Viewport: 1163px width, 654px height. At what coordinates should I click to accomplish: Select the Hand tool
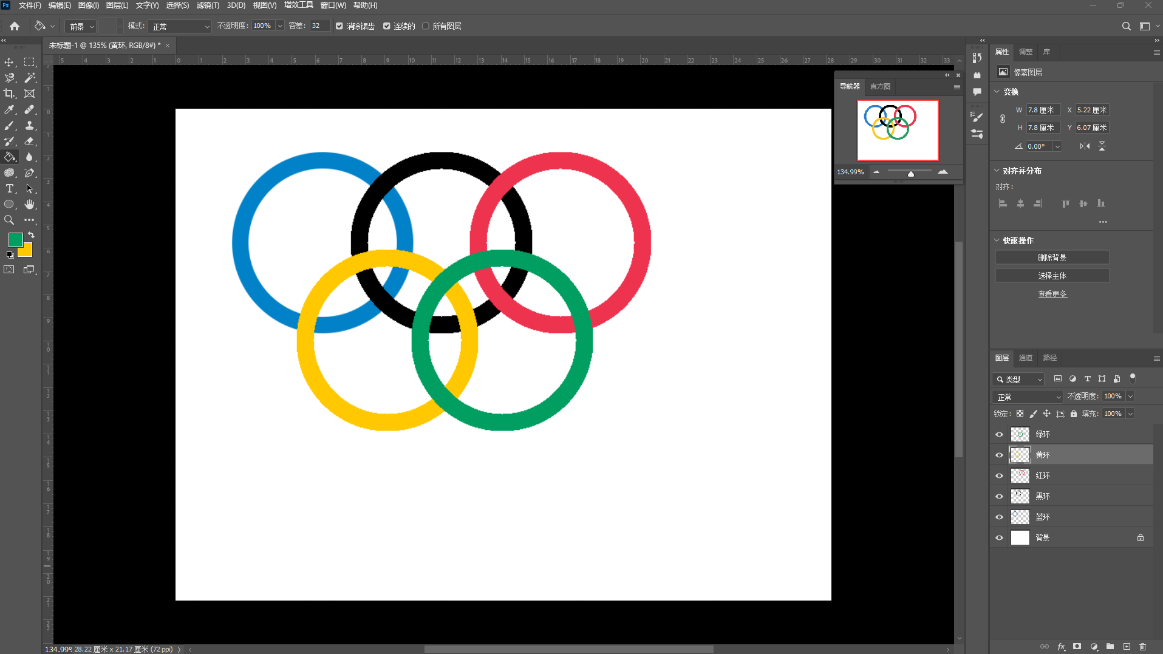pyautogui.click(x=29, y=205)
